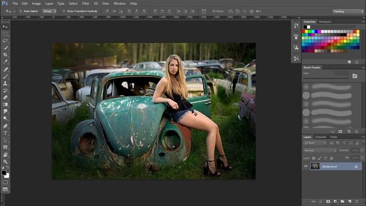Viewport: 366px width, 206px height.
Task: Select the Eyedropper tool
Action: click(x=5, y=62)
